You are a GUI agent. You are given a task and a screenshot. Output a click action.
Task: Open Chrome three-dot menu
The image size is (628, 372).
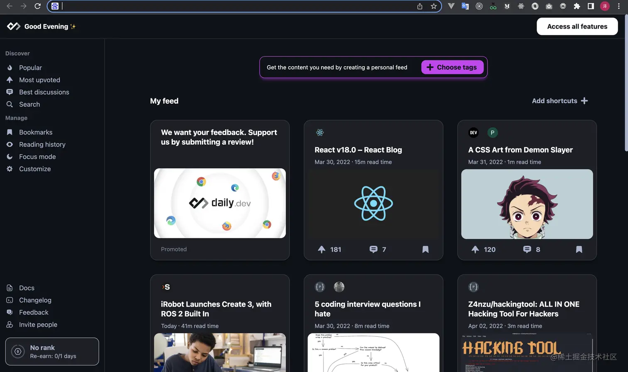619,6
